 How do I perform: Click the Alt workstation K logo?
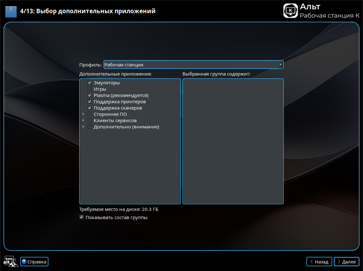coord(290,11)
